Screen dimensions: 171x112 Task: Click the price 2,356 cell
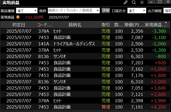pyautogui.click(x=137, y=31)
